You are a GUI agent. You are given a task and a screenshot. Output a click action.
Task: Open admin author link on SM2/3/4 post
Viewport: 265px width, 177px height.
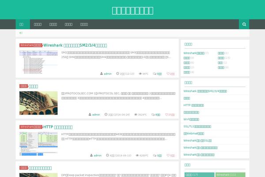(x=108, y=74)
